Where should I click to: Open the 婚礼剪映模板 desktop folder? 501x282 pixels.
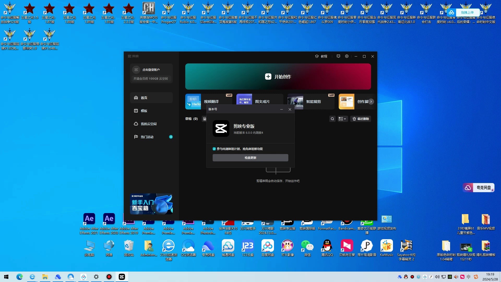[x=486, y=248]
